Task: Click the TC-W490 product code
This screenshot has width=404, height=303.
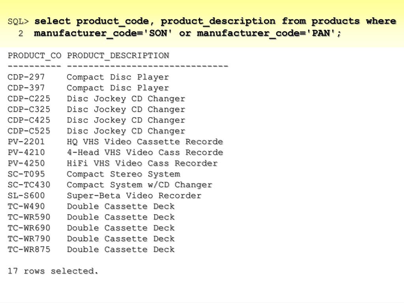Action: pyautogui.click(x=26, y=206)
